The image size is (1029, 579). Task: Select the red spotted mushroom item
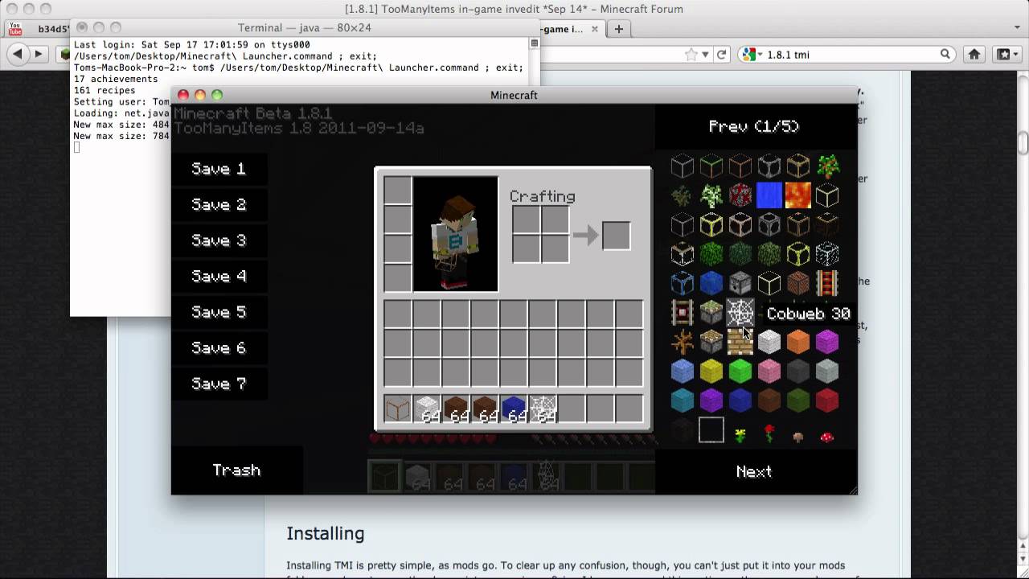(x=827, y=437)
